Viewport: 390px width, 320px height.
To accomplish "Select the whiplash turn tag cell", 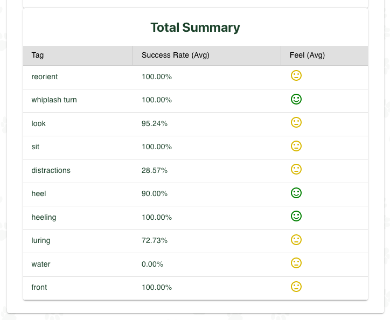I will pyautogui.click(x=54, y=100).
